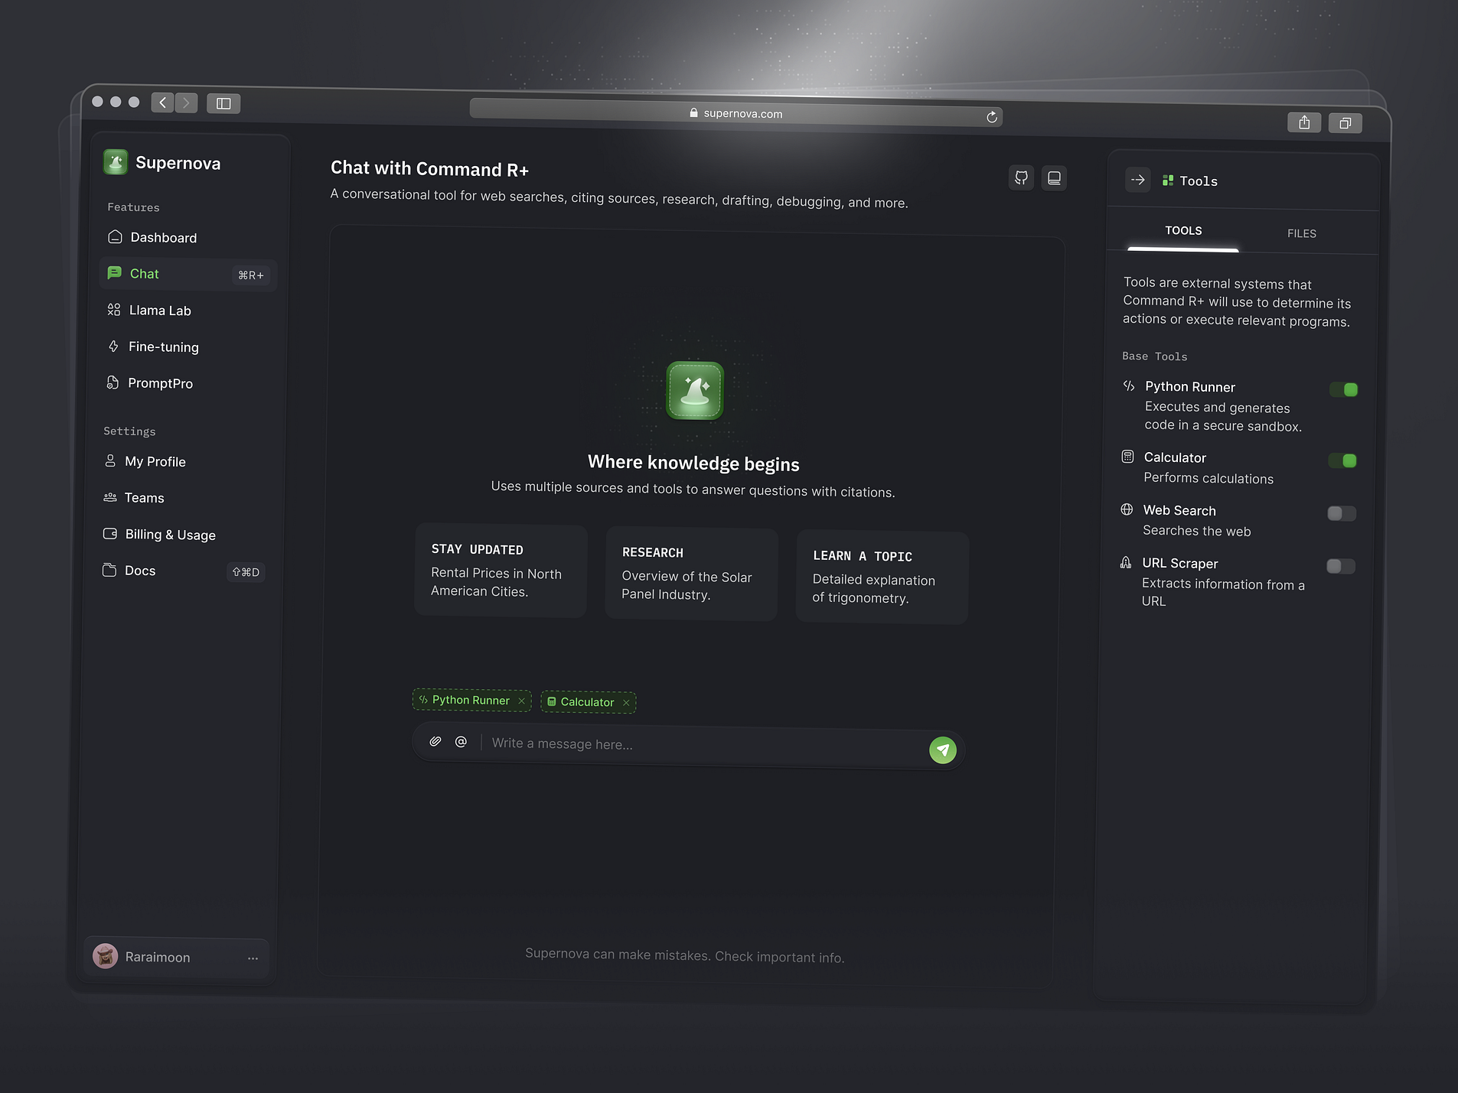The width and height of the screenshot is (1458, 1093).
Task: Collapse the Tools panel with the arrow button
Action: (1137, 179)
